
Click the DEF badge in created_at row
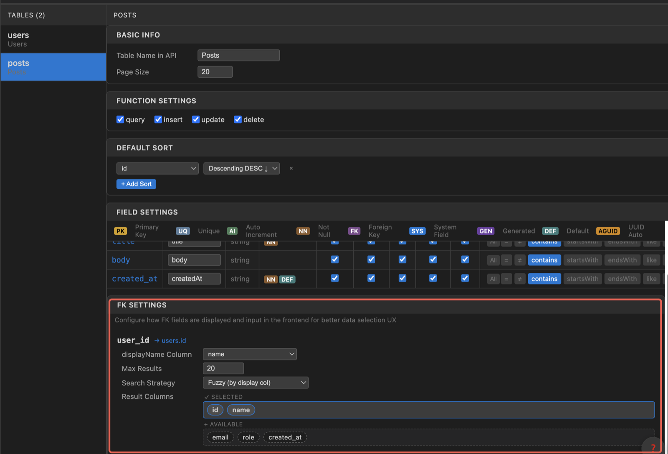point(287,279)
